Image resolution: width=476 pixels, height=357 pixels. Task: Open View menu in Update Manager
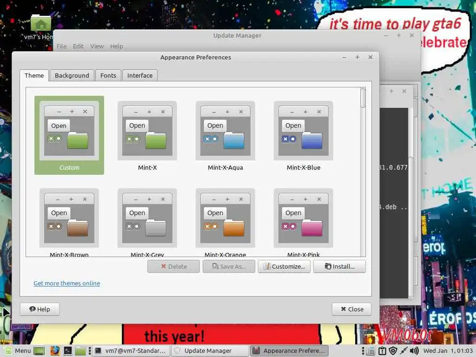(x=97, y=46)
